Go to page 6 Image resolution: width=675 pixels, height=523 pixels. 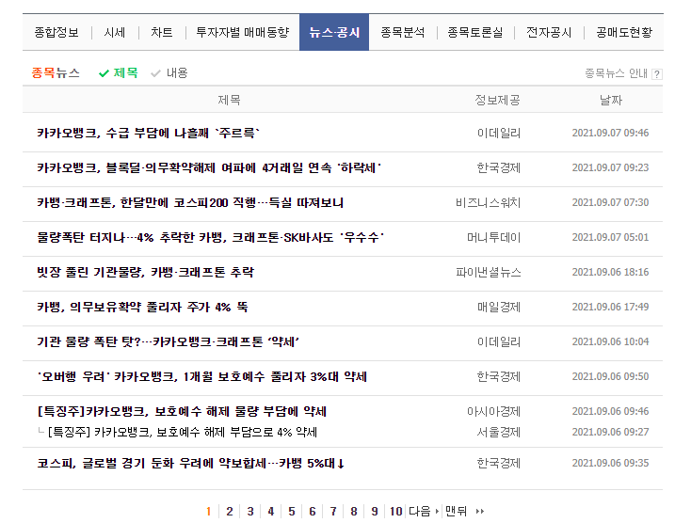click(x=313, y=512)
